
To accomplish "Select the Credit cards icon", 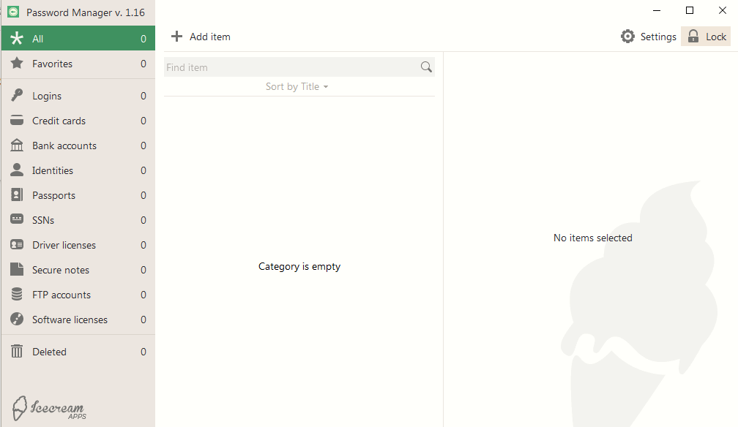I will point(17,121).
